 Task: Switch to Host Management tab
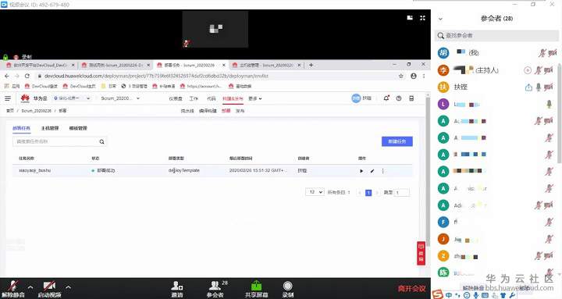click(x=50, y=128)
